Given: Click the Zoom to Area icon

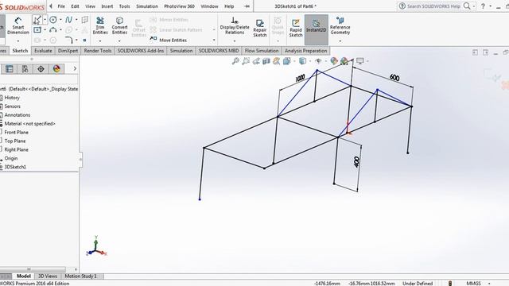Looking at the screenshot, I should tap(246, 60).
